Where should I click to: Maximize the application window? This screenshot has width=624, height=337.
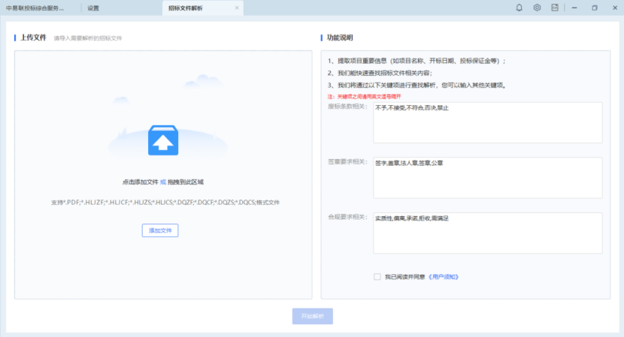click(x=594, y=8)
